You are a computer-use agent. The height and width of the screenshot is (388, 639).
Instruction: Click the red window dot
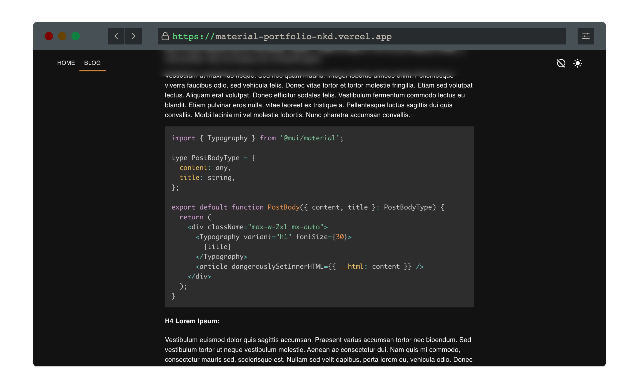pos(49,36)
